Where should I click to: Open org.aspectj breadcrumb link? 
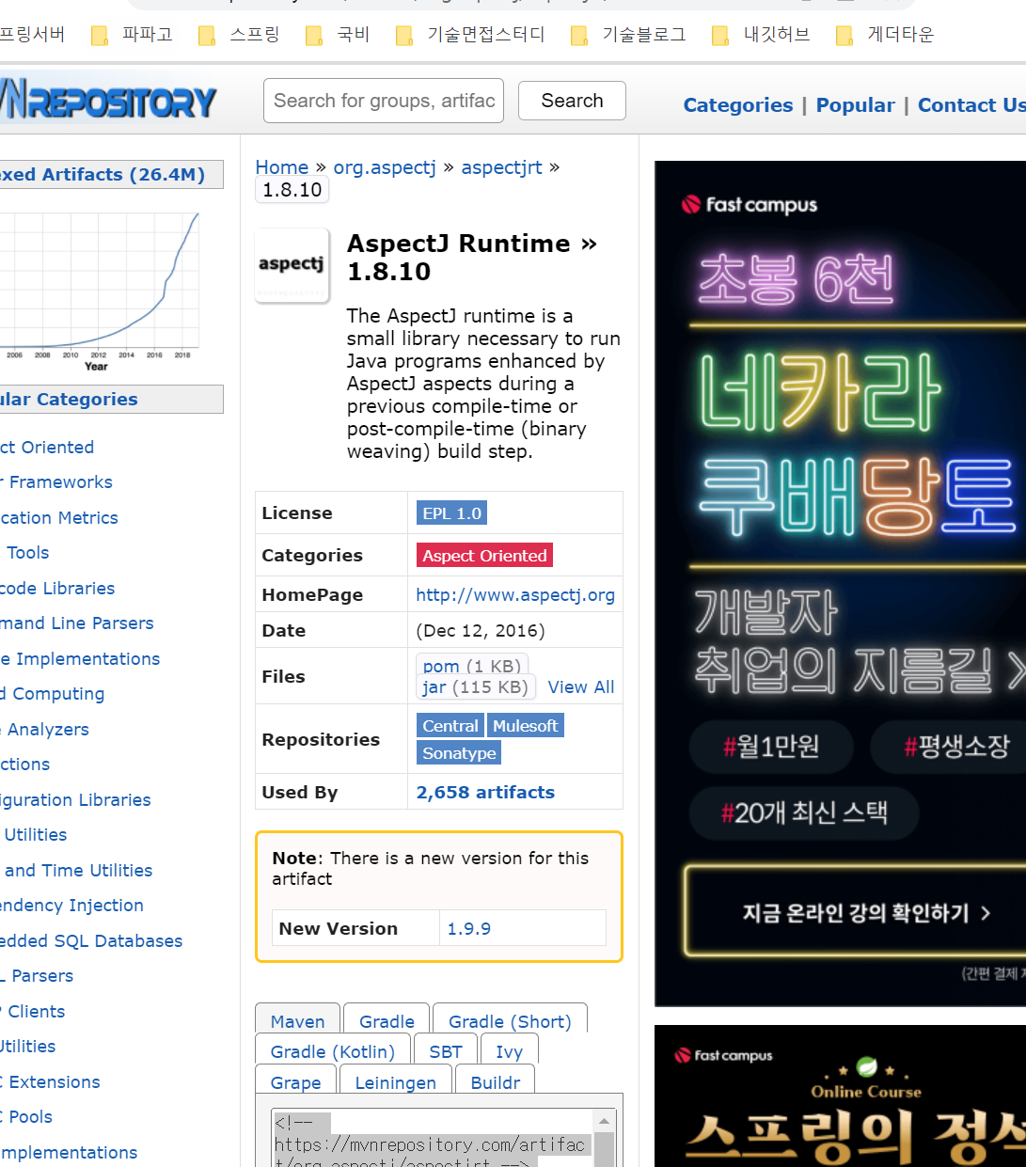pos(385,167)
